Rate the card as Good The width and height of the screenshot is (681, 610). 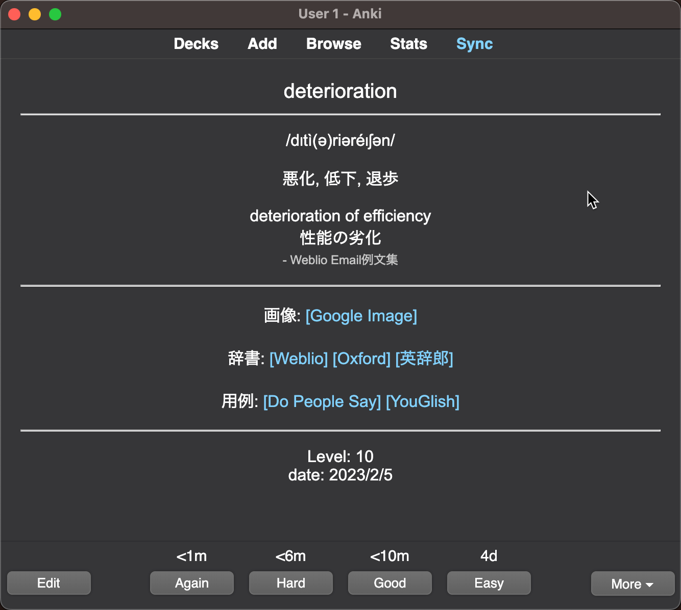click(x=390, y=583)
